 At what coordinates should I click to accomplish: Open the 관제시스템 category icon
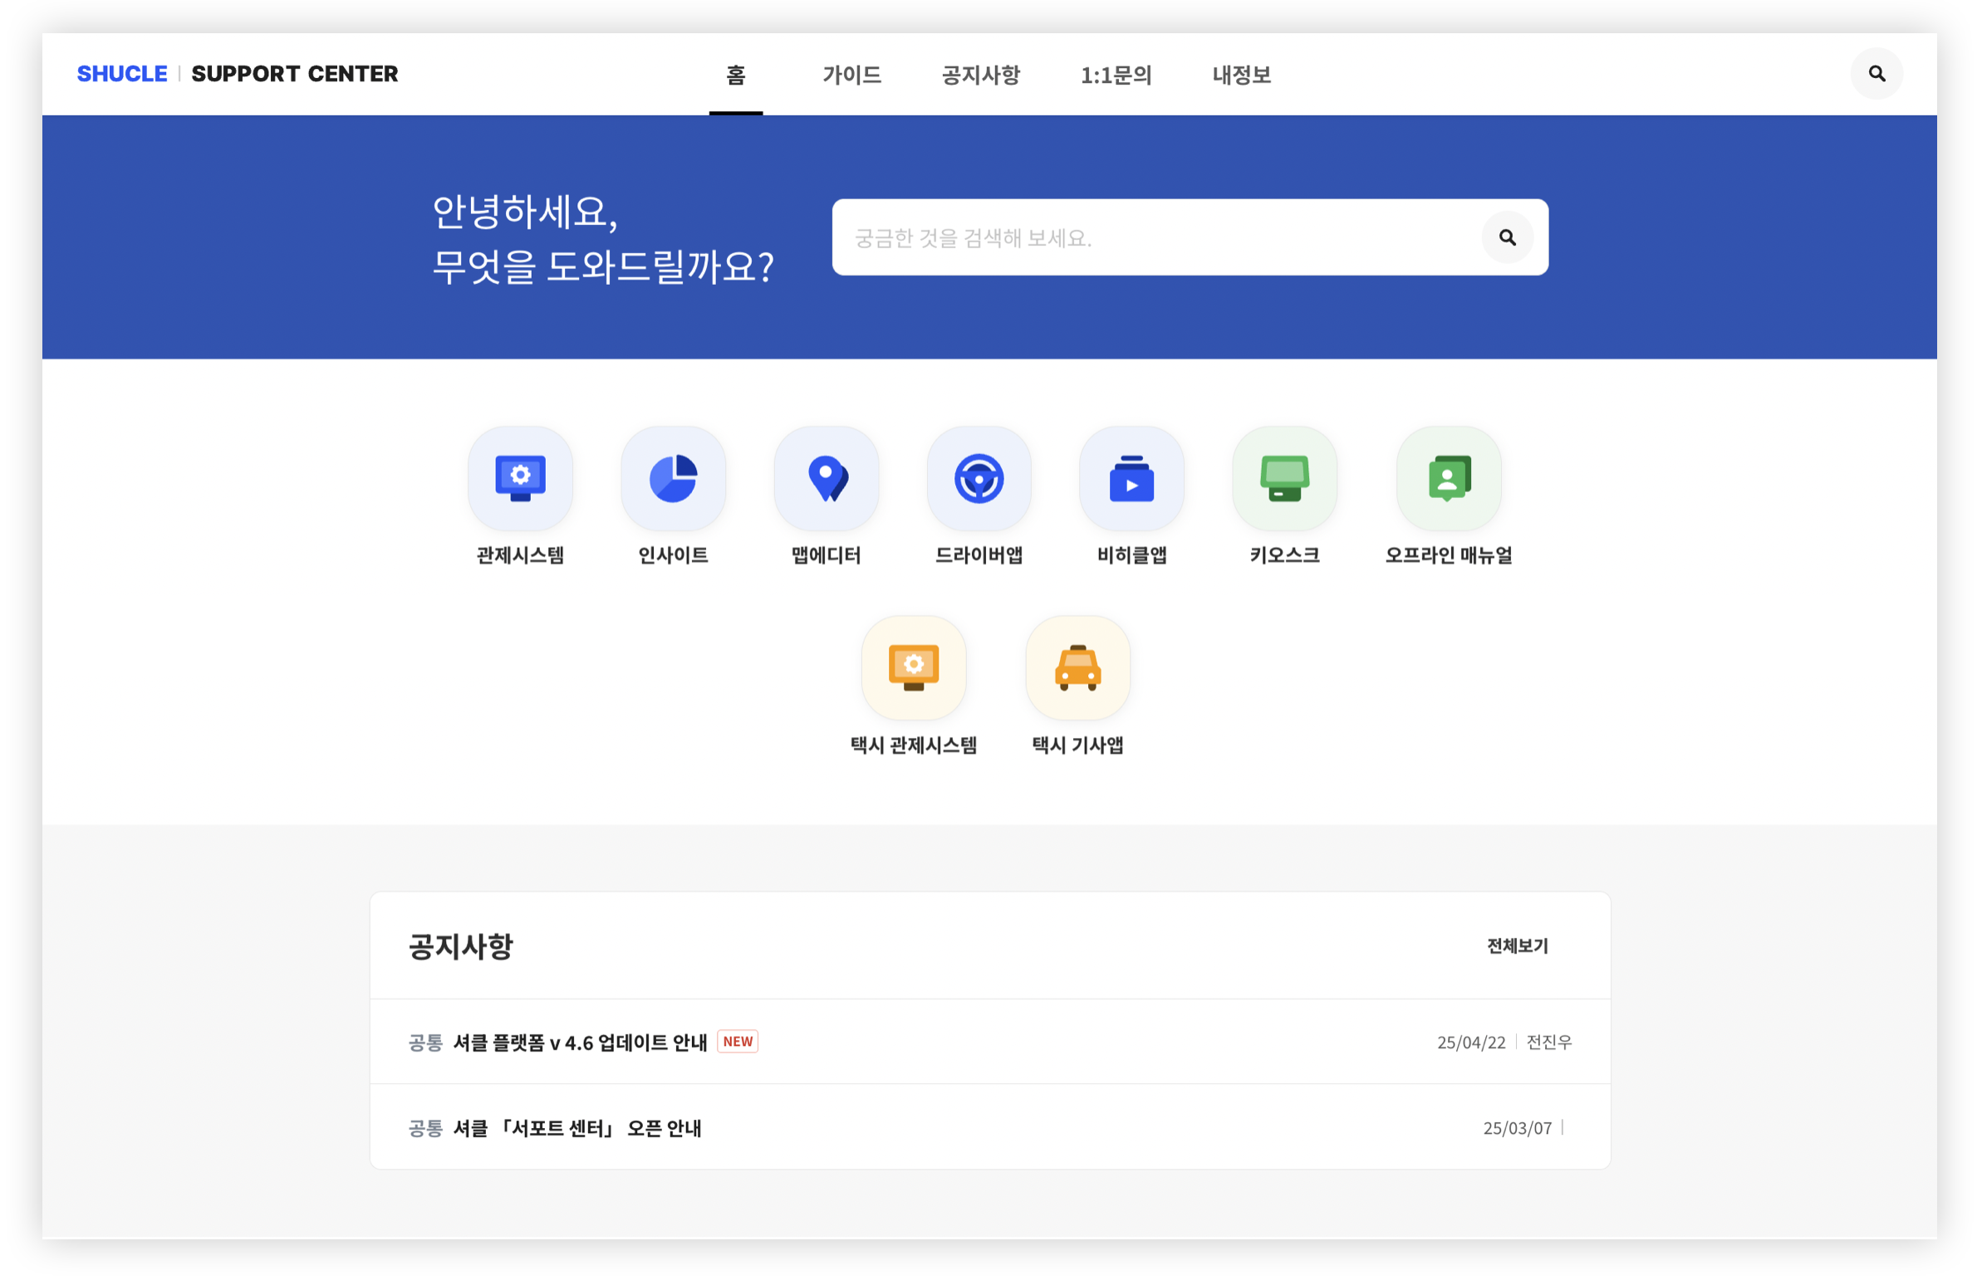[x=519, y=479]
